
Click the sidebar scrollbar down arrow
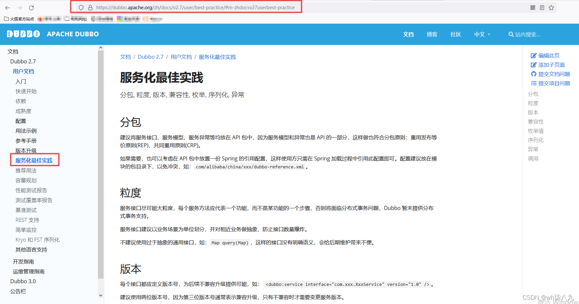101,295
